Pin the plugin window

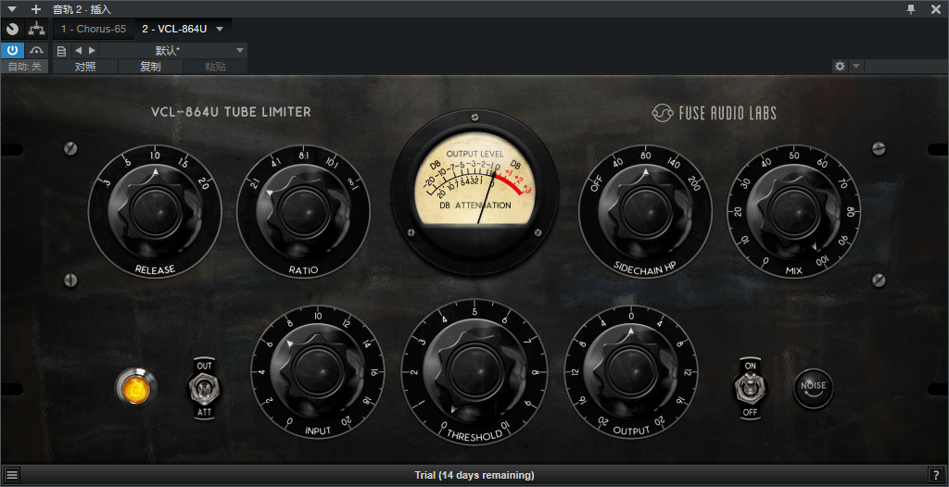911,9
